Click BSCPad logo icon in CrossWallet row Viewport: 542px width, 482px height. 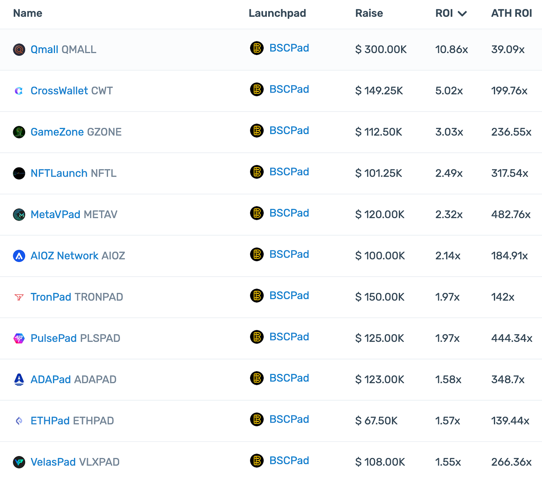pos(257,90)
